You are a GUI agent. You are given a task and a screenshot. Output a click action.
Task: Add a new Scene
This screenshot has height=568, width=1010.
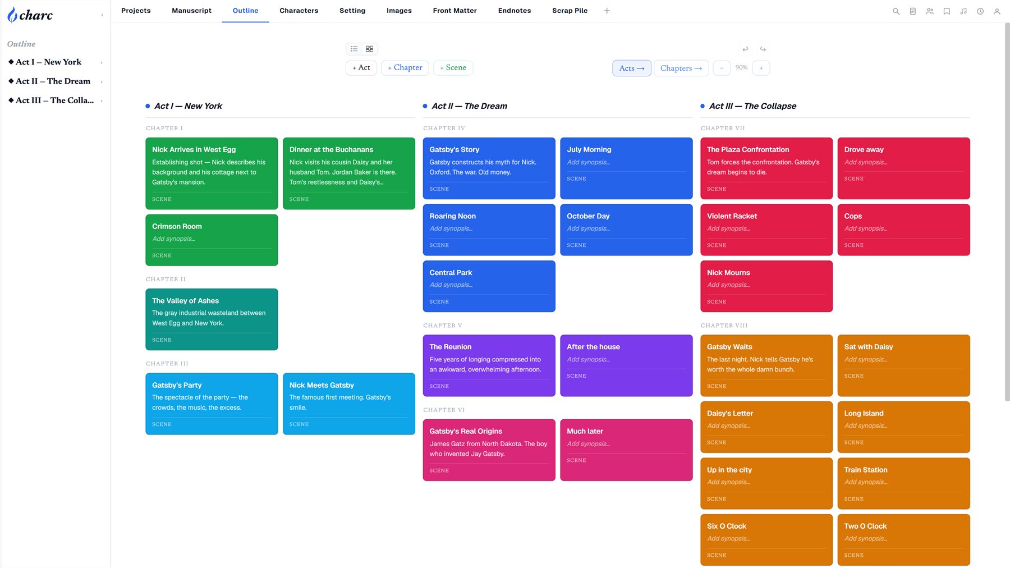click(453, 68)
